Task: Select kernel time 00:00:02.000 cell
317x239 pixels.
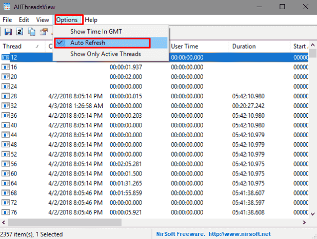Action: tap(126, 77)
